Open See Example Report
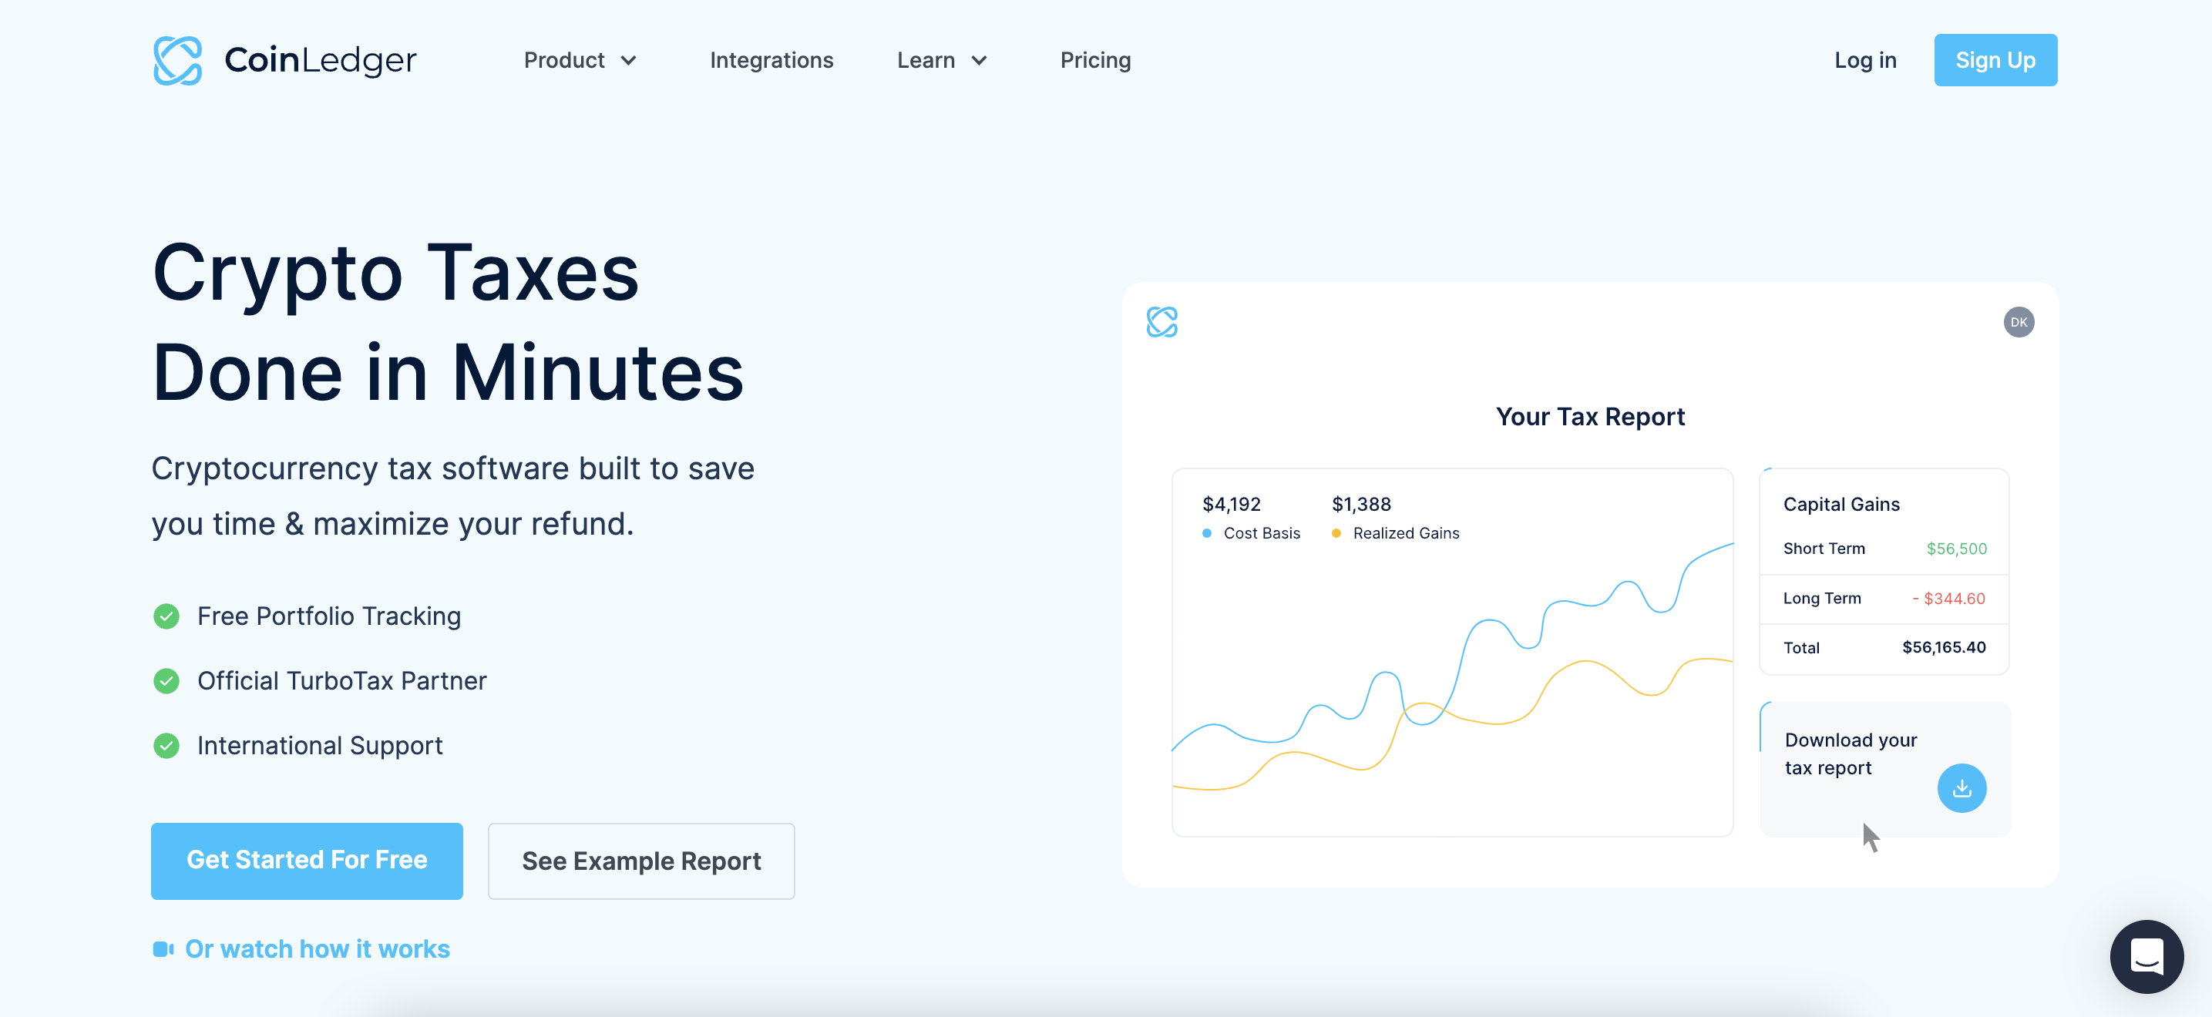 click(x=640, y=861)
